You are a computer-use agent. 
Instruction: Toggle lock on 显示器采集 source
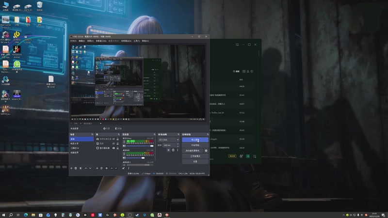pyautogui.click(x=117, y=148)
